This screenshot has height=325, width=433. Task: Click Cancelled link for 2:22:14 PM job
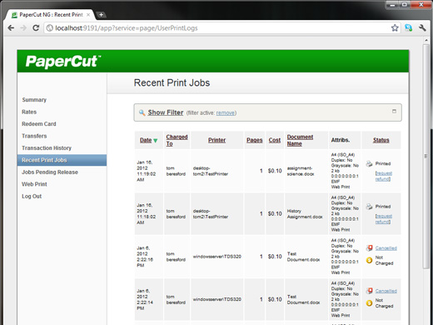[x=386, y=291]
